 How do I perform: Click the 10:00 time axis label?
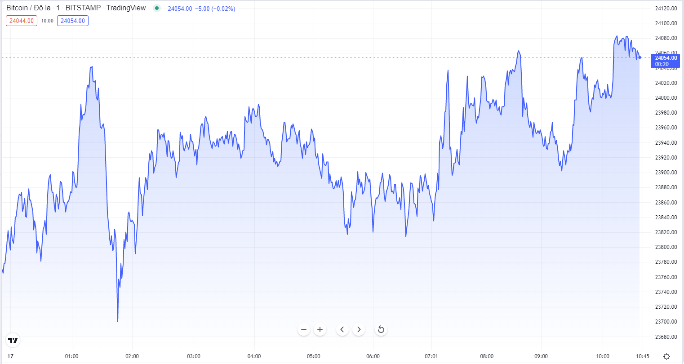(603, 356)
